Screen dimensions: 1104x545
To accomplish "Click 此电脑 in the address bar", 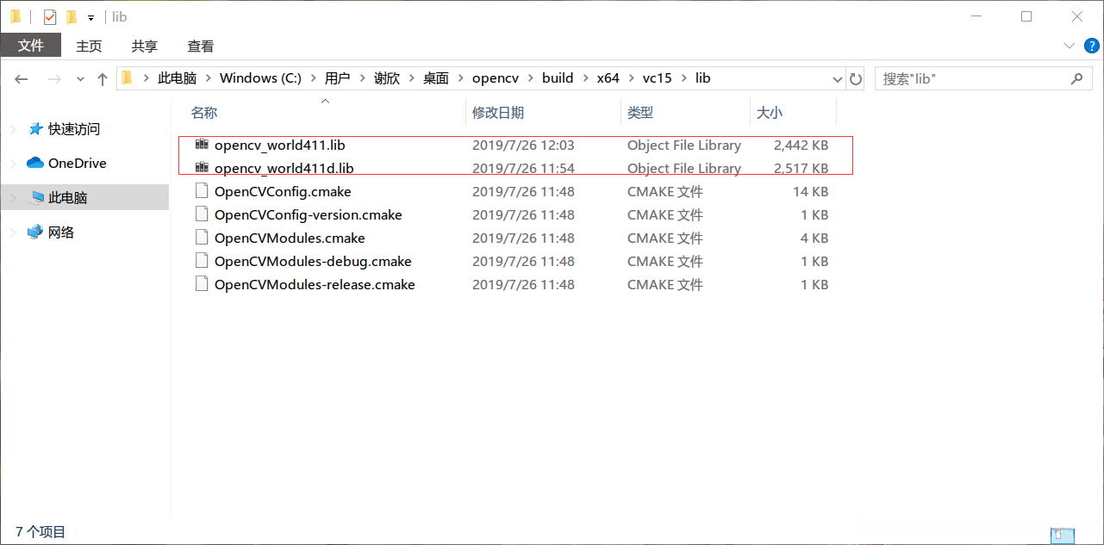I will coord(177,77).
